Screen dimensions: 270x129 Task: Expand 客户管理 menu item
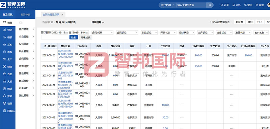(26, 29)
